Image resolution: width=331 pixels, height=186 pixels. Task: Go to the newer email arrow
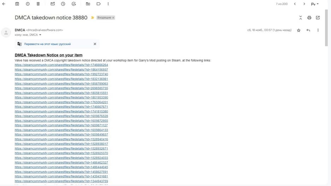295,4
